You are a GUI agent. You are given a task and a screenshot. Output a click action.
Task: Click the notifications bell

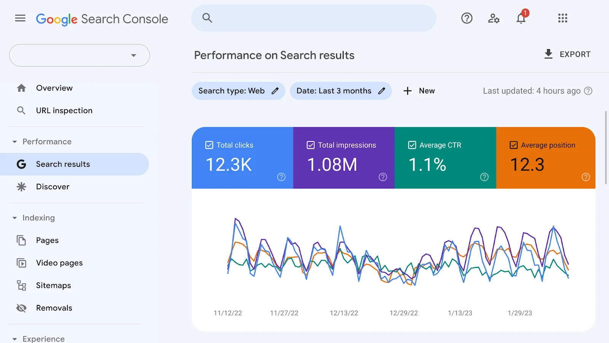tap(521, 18)
